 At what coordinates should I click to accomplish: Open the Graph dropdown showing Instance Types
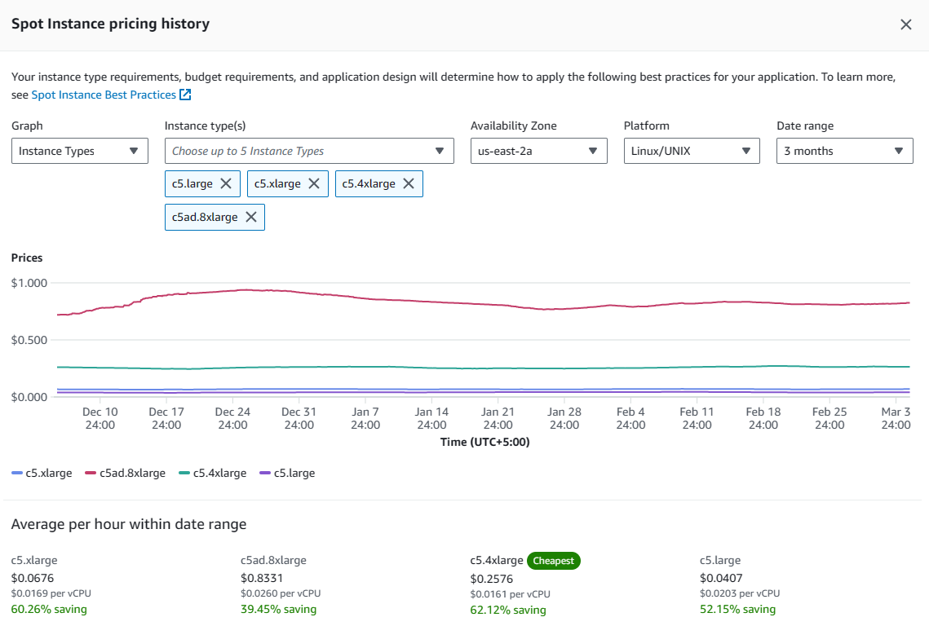pos(80,151)
